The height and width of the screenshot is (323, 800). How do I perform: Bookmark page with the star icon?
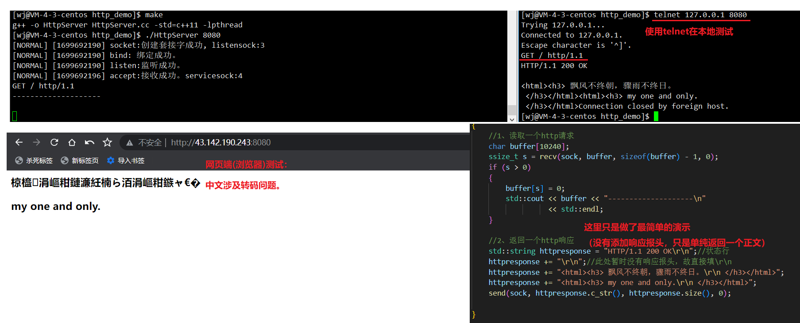107,142
